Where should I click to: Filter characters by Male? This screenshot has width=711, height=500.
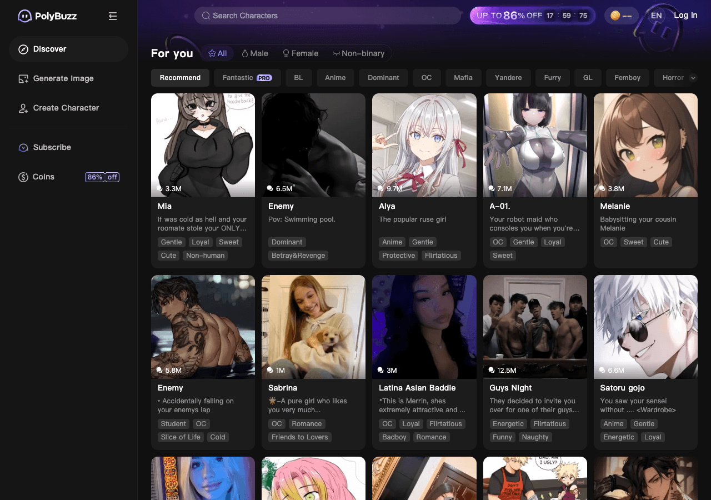coord(255,53)
